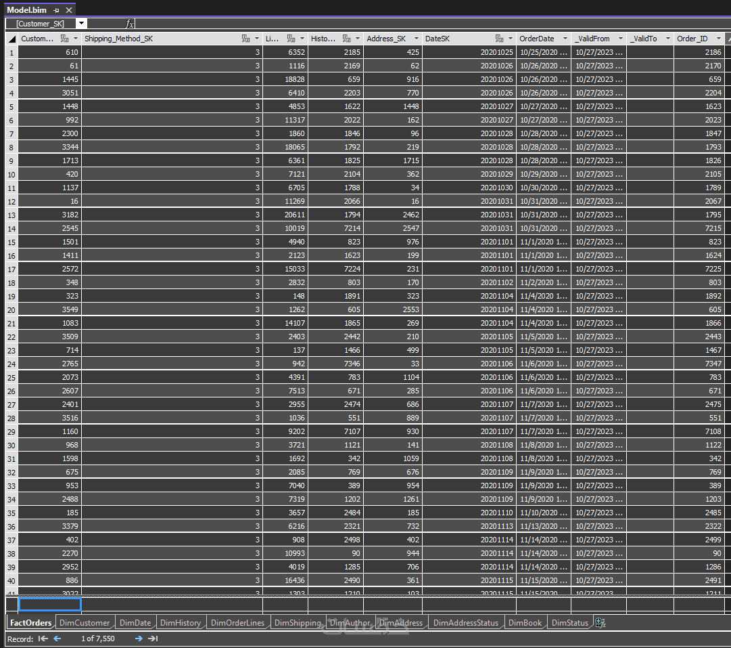Select row header number 20
This screenshot has width=731, height=648.
(x=11, y=310)
